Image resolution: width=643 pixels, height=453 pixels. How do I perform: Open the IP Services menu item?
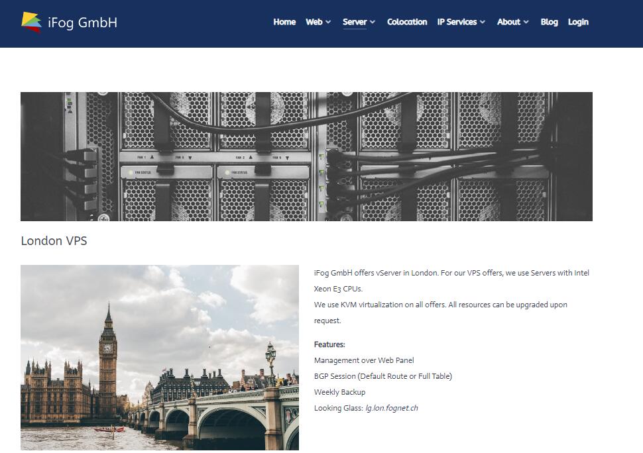[x=457, y=22]
